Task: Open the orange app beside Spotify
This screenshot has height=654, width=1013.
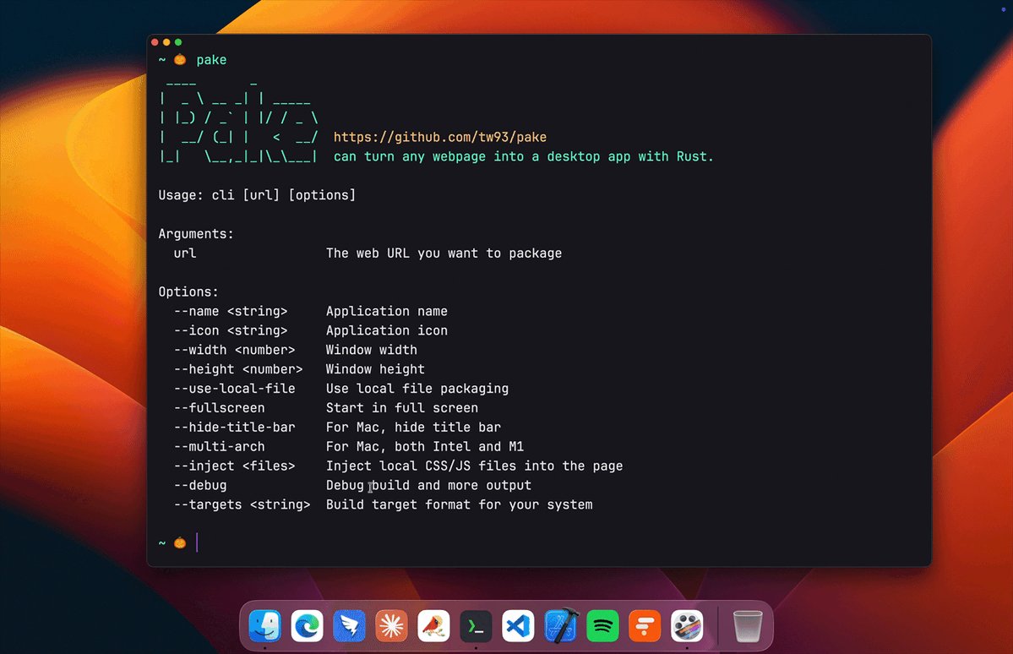Action: [x=645, y=626]
